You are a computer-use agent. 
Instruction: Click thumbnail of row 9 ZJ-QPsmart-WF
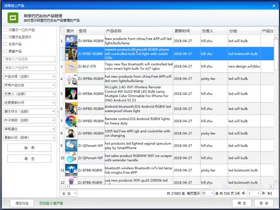71,146
